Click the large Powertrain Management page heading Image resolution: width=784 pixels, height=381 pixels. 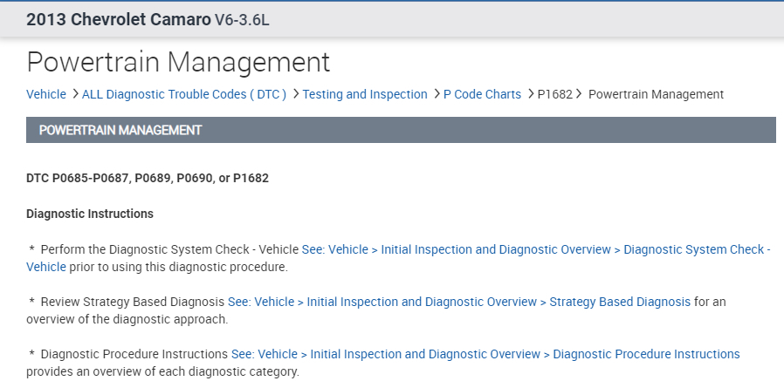click(x=178, y=62)
